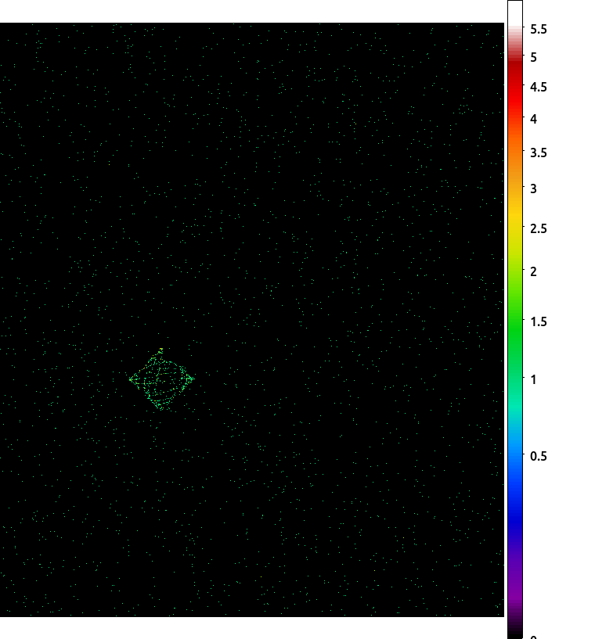The height and width of the screenshot is (639, 595).
Task: Click the right tip of the diamond cluster
Action: pyautogui.click(x=193, y=379)
